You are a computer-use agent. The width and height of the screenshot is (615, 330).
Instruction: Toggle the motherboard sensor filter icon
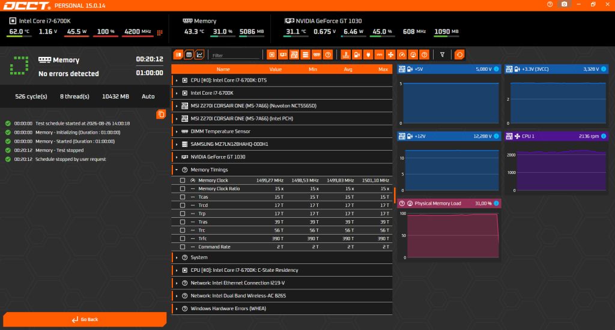click(294, 55)
